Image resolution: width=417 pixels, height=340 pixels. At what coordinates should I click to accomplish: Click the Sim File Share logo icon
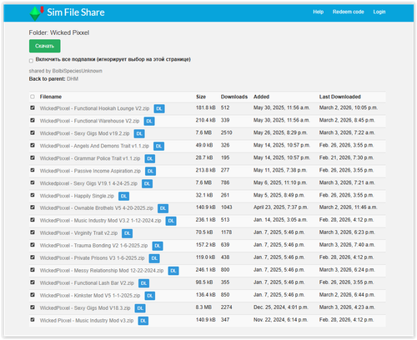(x=37, y=12)
